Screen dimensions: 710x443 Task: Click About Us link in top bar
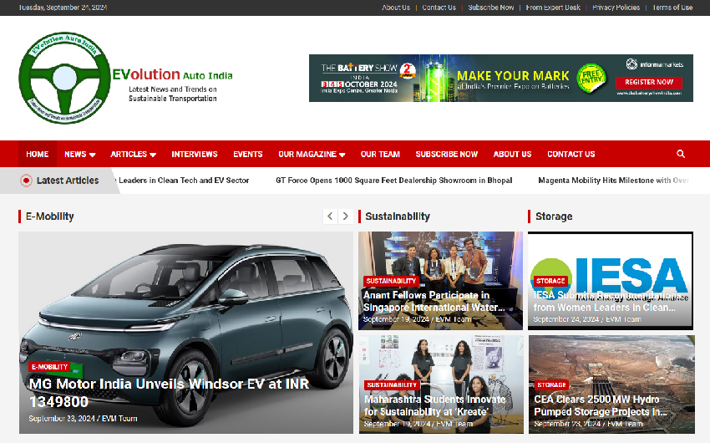tap(396, 8)
